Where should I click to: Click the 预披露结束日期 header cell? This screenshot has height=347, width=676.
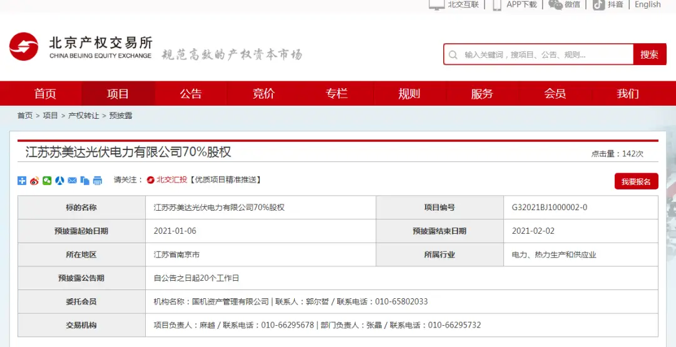pyautogui.click(x=439, y=231)
